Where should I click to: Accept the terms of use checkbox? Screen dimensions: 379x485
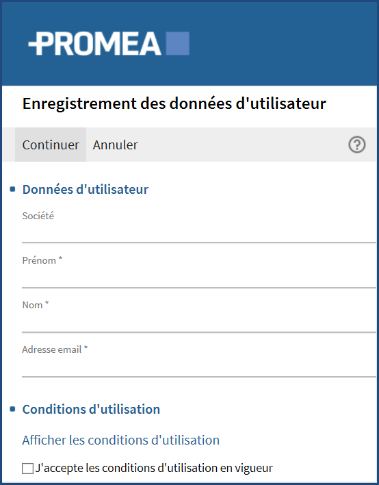pos(27,469)
